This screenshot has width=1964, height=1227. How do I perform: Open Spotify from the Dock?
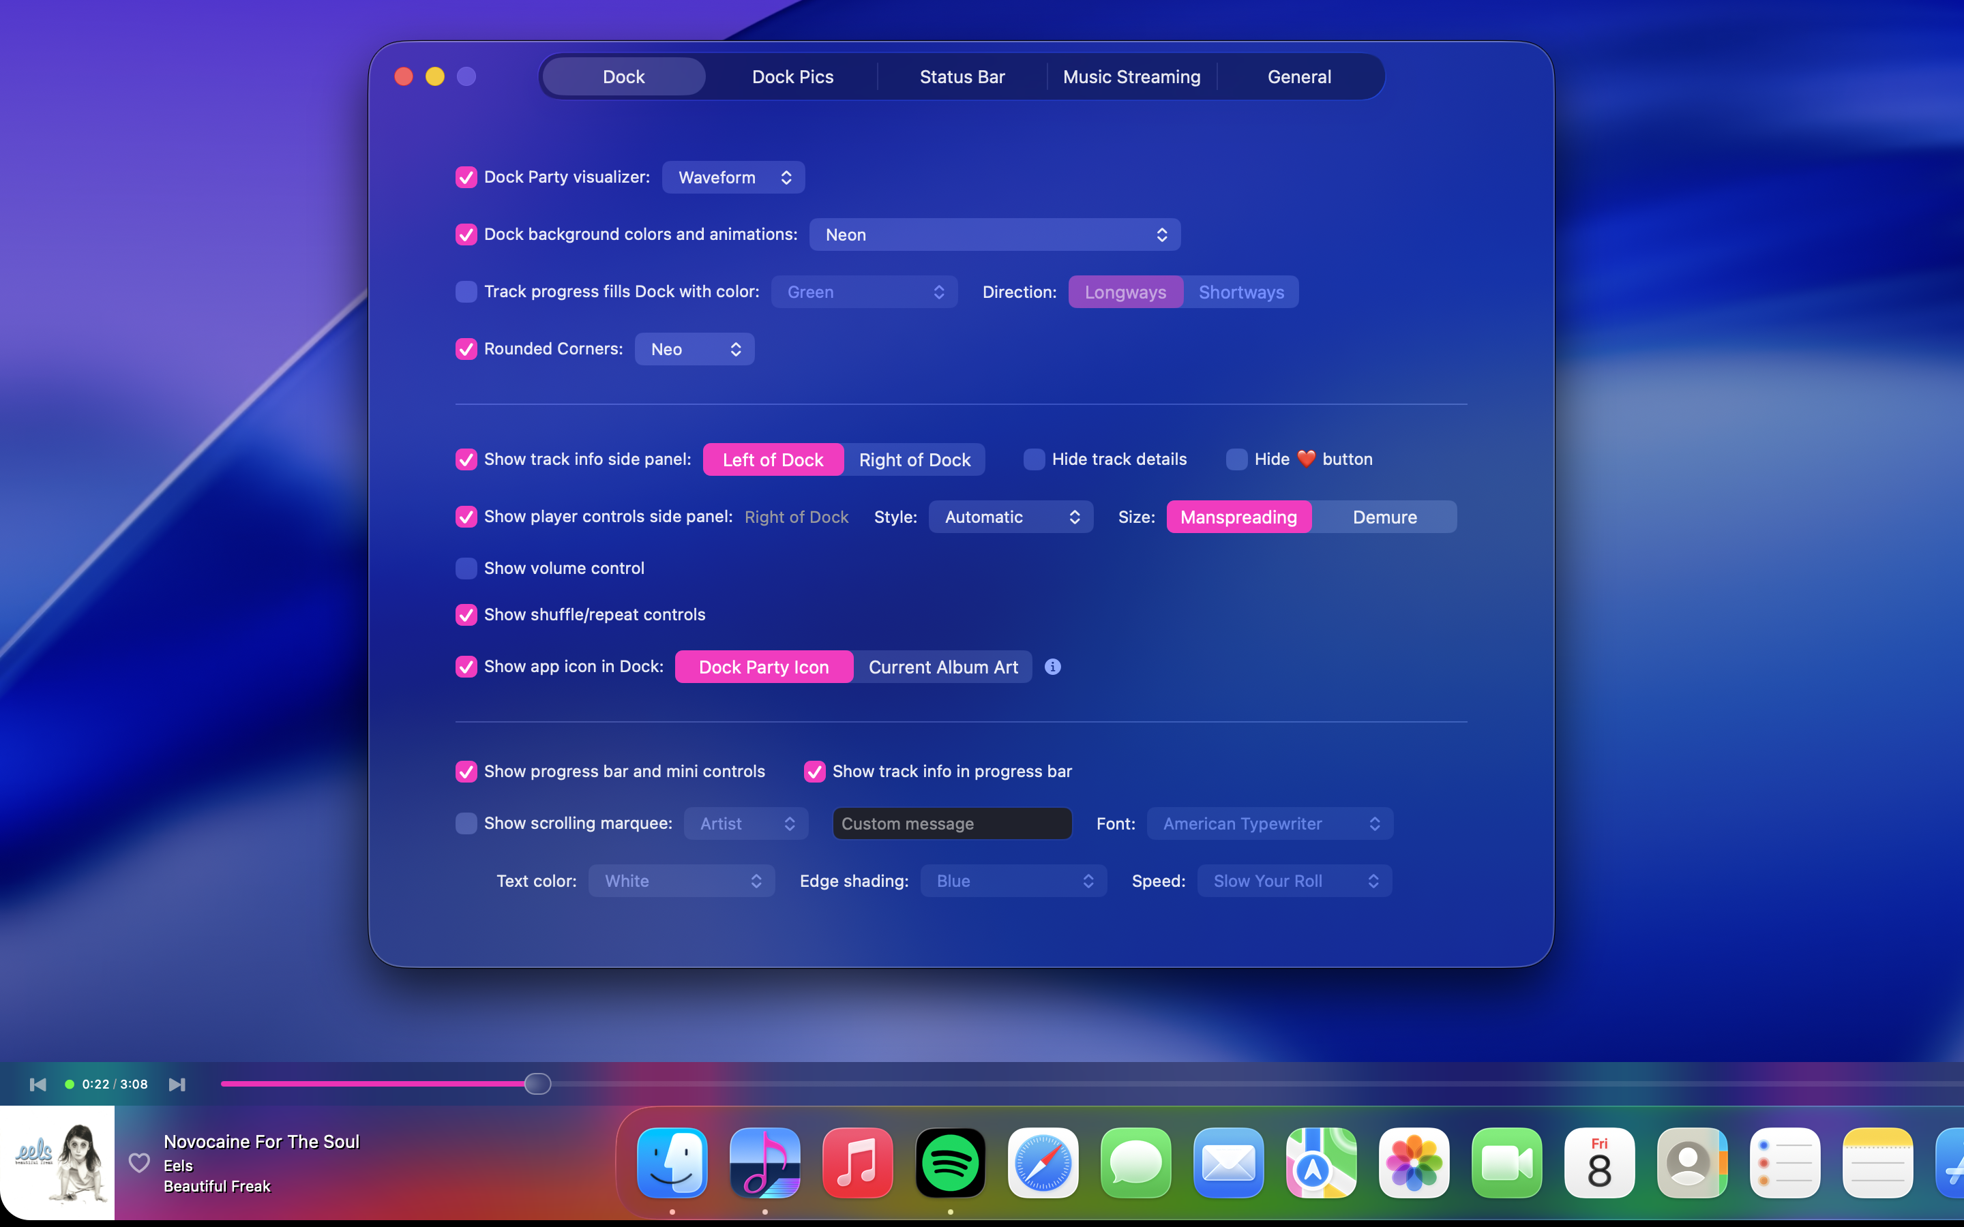[x=951, y=1163]
